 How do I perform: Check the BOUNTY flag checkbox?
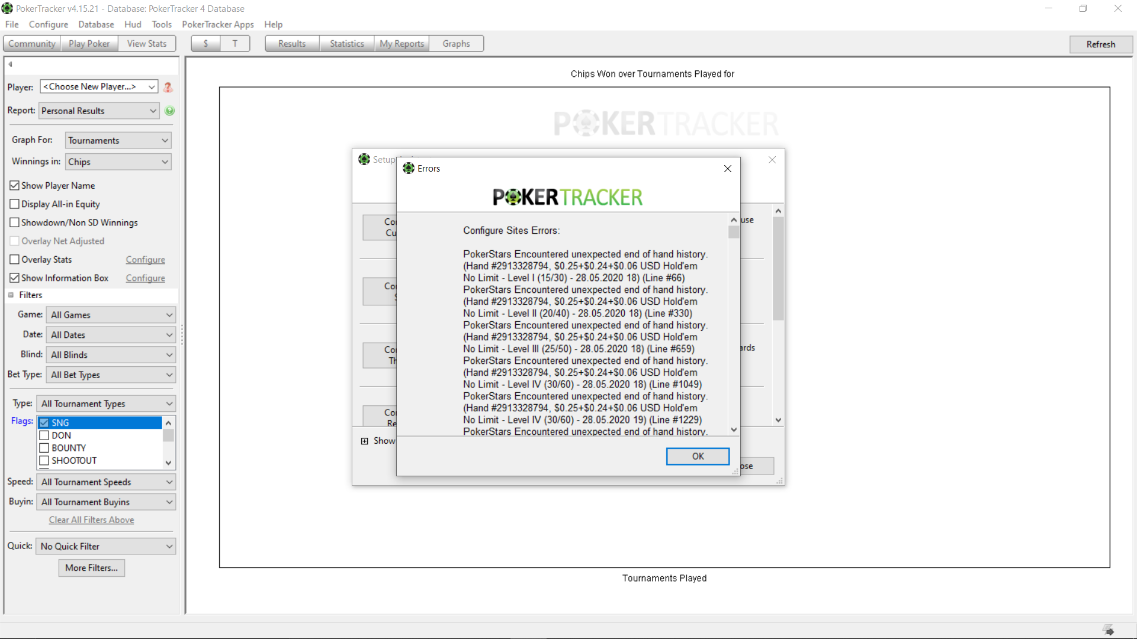pos(44,448)
